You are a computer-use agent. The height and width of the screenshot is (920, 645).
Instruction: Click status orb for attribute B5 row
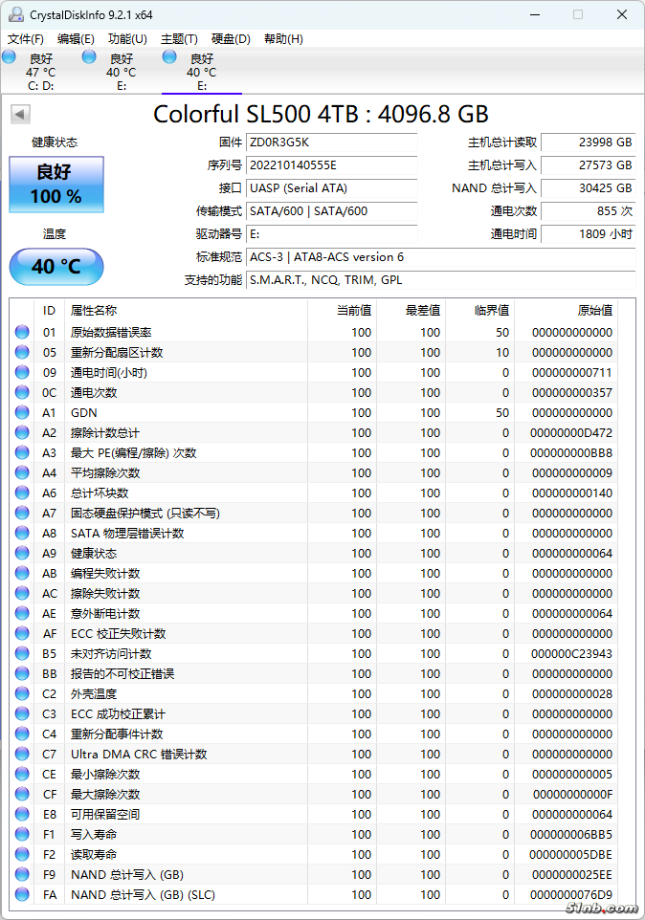[x=22, y=653]
